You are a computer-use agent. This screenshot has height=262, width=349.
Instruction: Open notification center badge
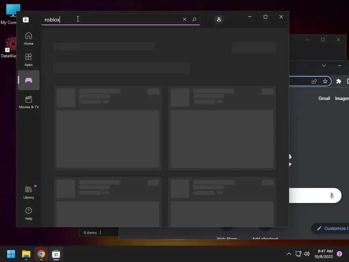pyautogui.click(x=339, y=254)
